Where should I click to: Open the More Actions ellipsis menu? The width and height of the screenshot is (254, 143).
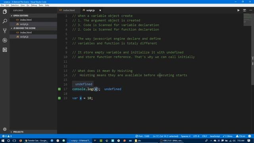(250, 10)
